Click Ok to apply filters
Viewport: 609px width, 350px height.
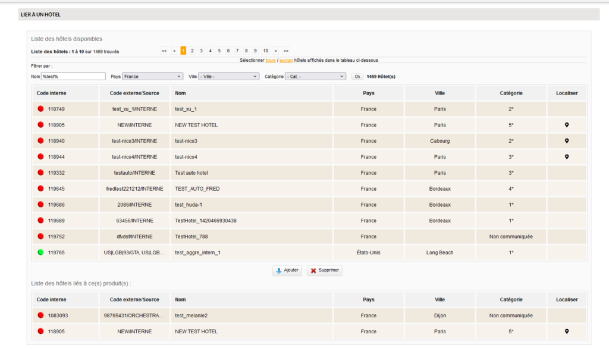coord(357,77)
